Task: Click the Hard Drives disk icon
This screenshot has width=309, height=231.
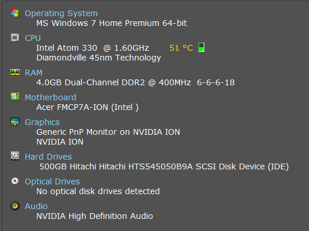Action: (x=15, y=156)
